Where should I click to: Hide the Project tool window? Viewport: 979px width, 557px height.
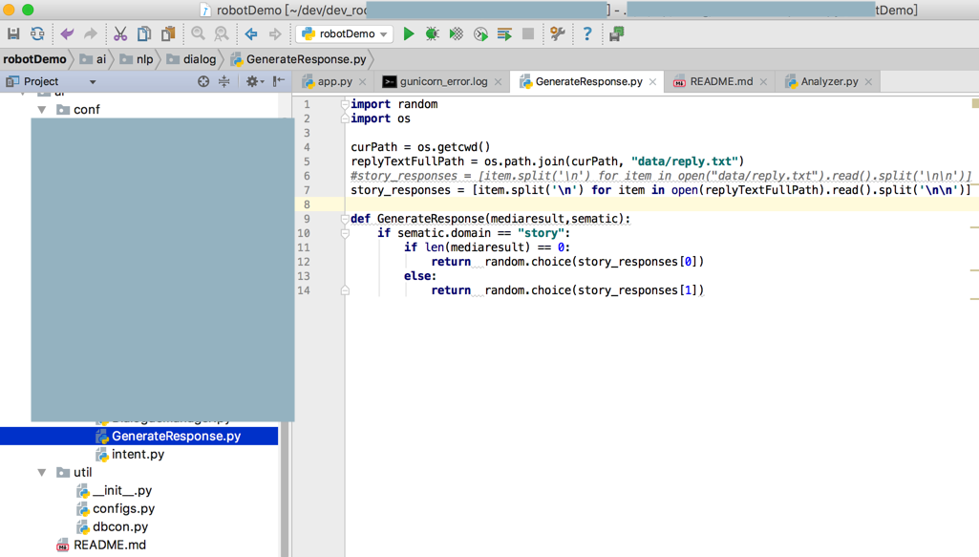[277, 81]
